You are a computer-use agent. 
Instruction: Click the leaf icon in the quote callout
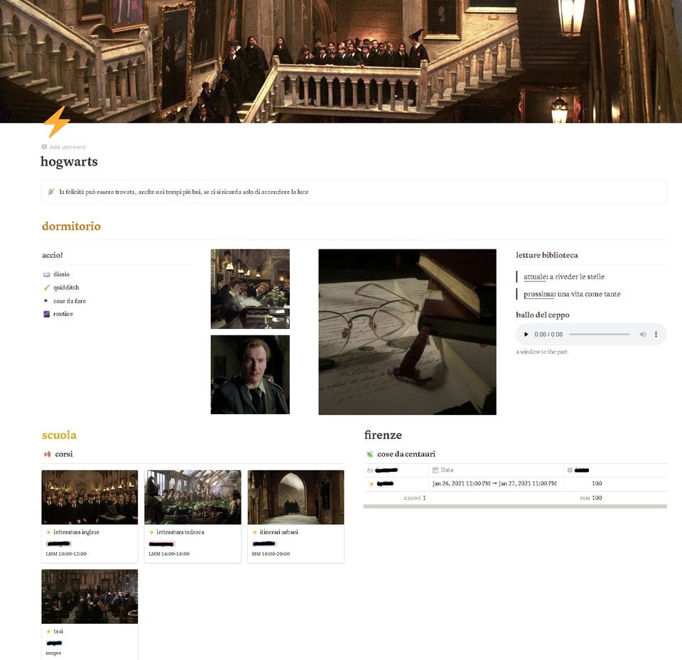(x=51, y=192)
